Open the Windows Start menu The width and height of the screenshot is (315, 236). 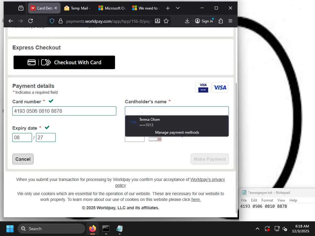pyautogui.click(x=10, y=229)
